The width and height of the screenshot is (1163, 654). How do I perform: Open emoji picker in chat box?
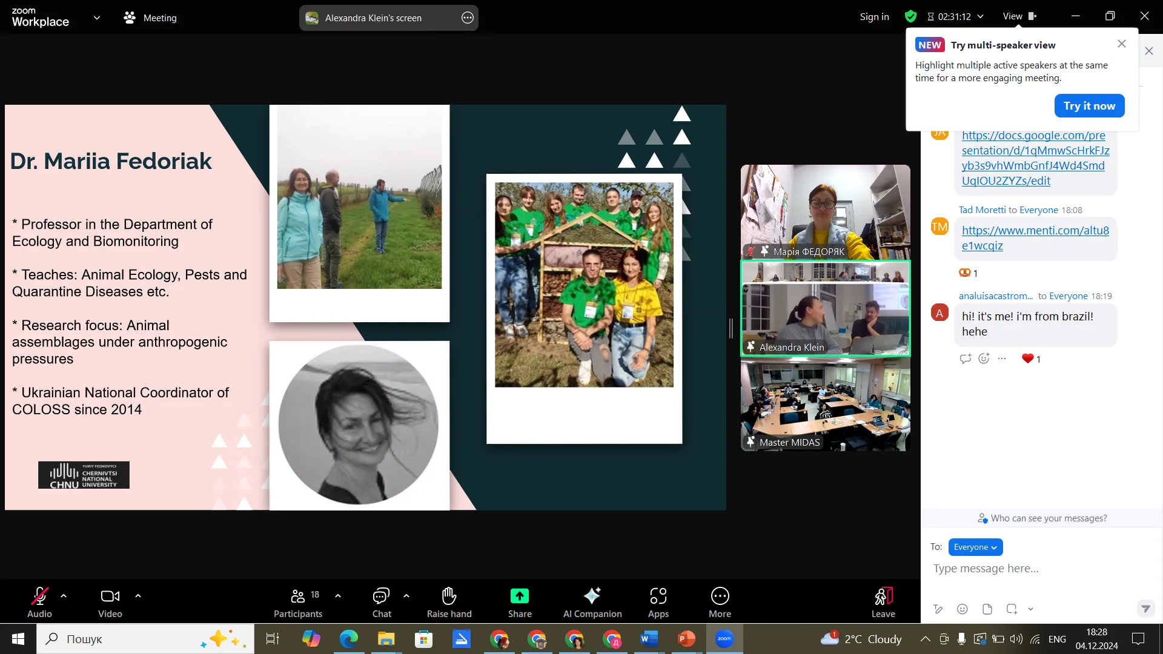[x=962, y=609]
